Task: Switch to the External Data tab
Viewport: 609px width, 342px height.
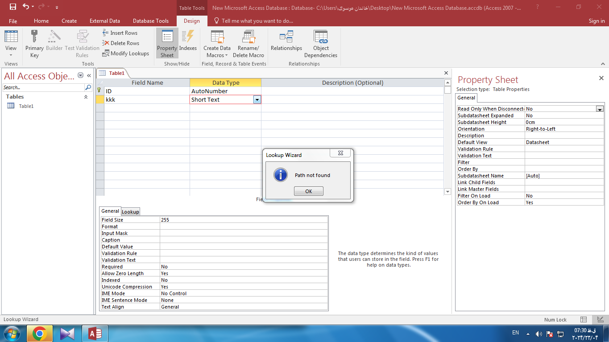Action: [105, 21]
